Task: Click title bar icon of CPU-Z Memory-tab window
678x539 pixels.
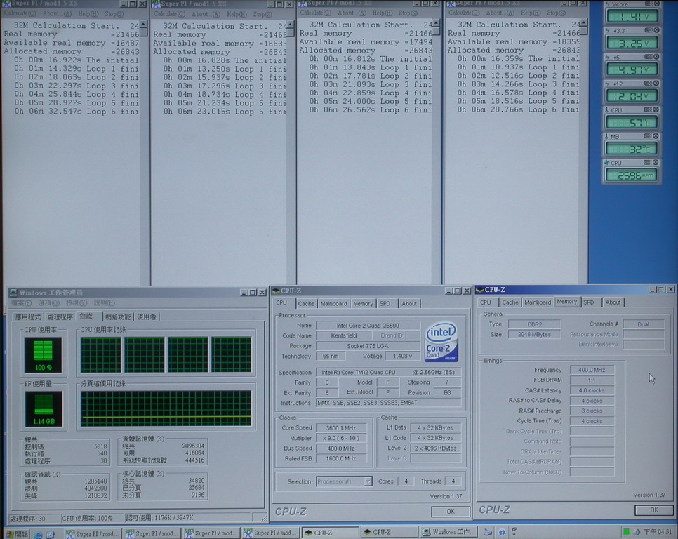Action: (x=479, y=290)
